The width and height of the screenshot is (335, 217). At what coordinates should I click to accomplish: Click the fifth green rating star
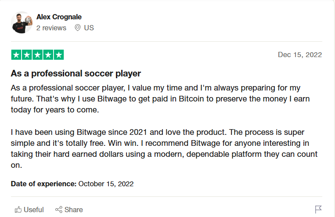(58, 55)
